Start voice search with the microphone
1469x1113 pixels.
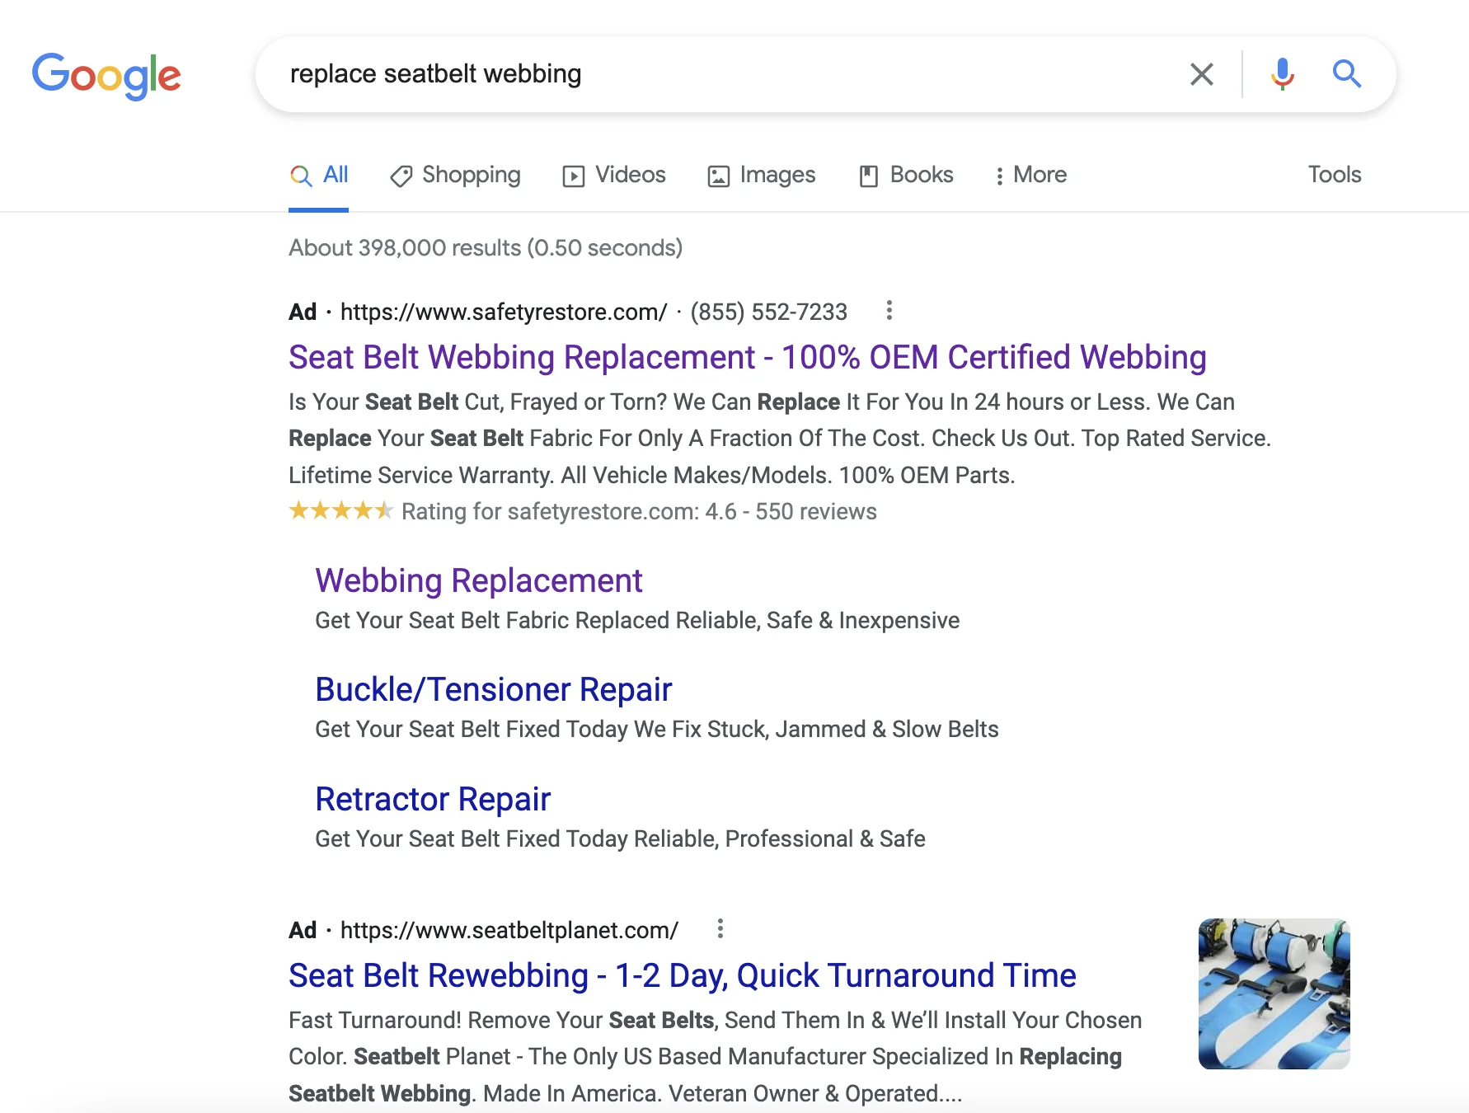click(x=1282, y=74)
